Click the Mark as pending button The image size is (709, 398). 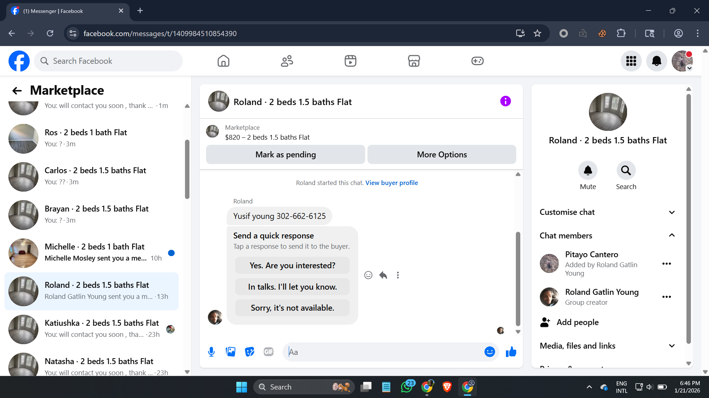pyautogui.click(x=285, y=155)
